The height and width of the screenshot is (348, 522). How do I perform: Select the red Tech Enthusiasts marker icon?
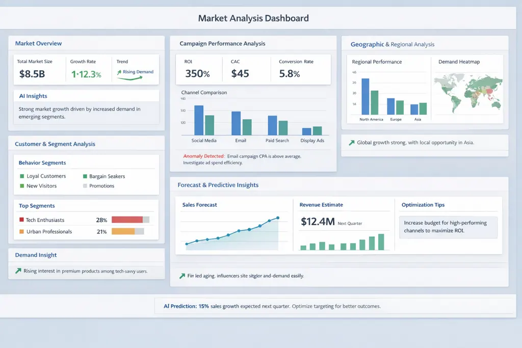[21, 220]
